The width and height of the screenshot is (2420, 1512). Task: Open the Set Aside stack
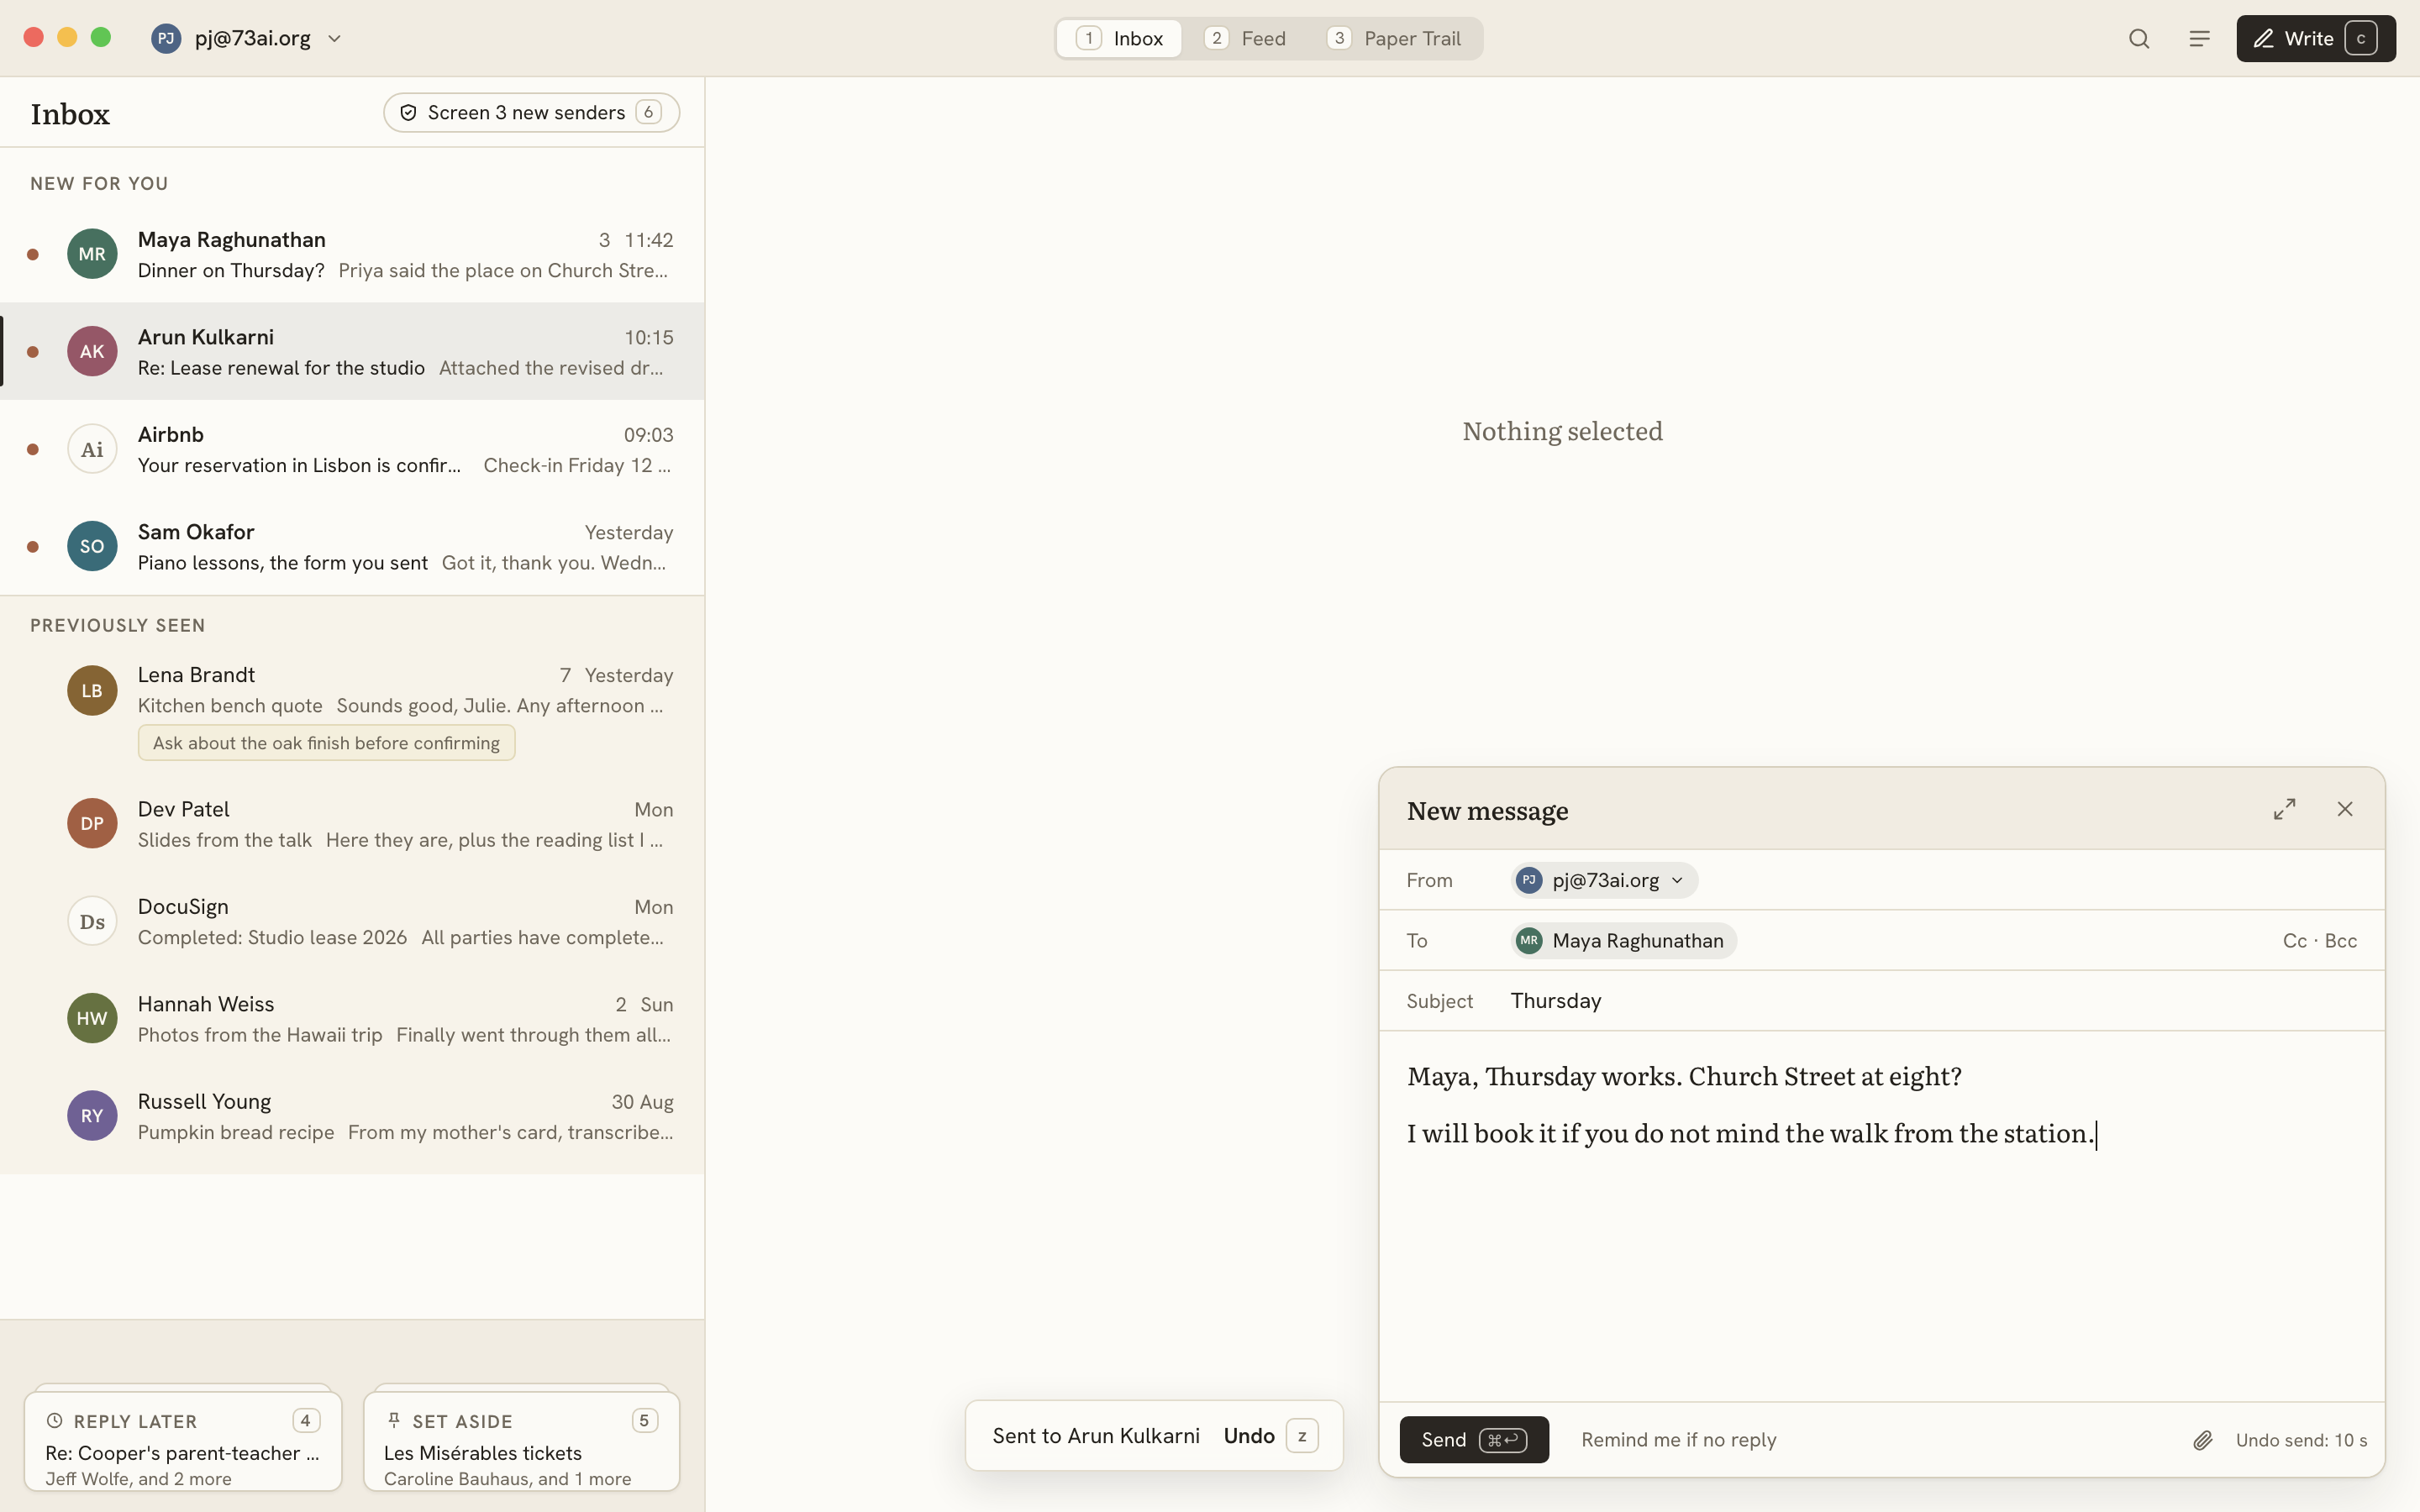(x=521, y=1441)
